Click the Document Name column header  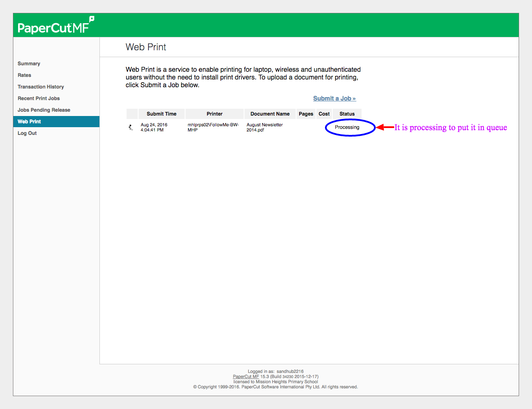[270, 114]
